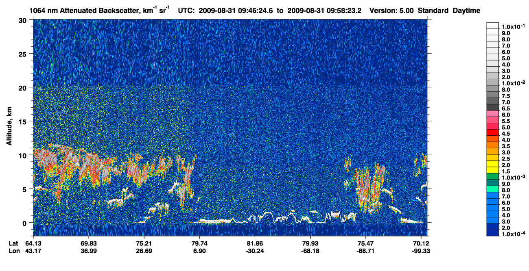The image size is (529, 271).
Task: Click latitude value 75.47
Action: (x=365, y=243)
